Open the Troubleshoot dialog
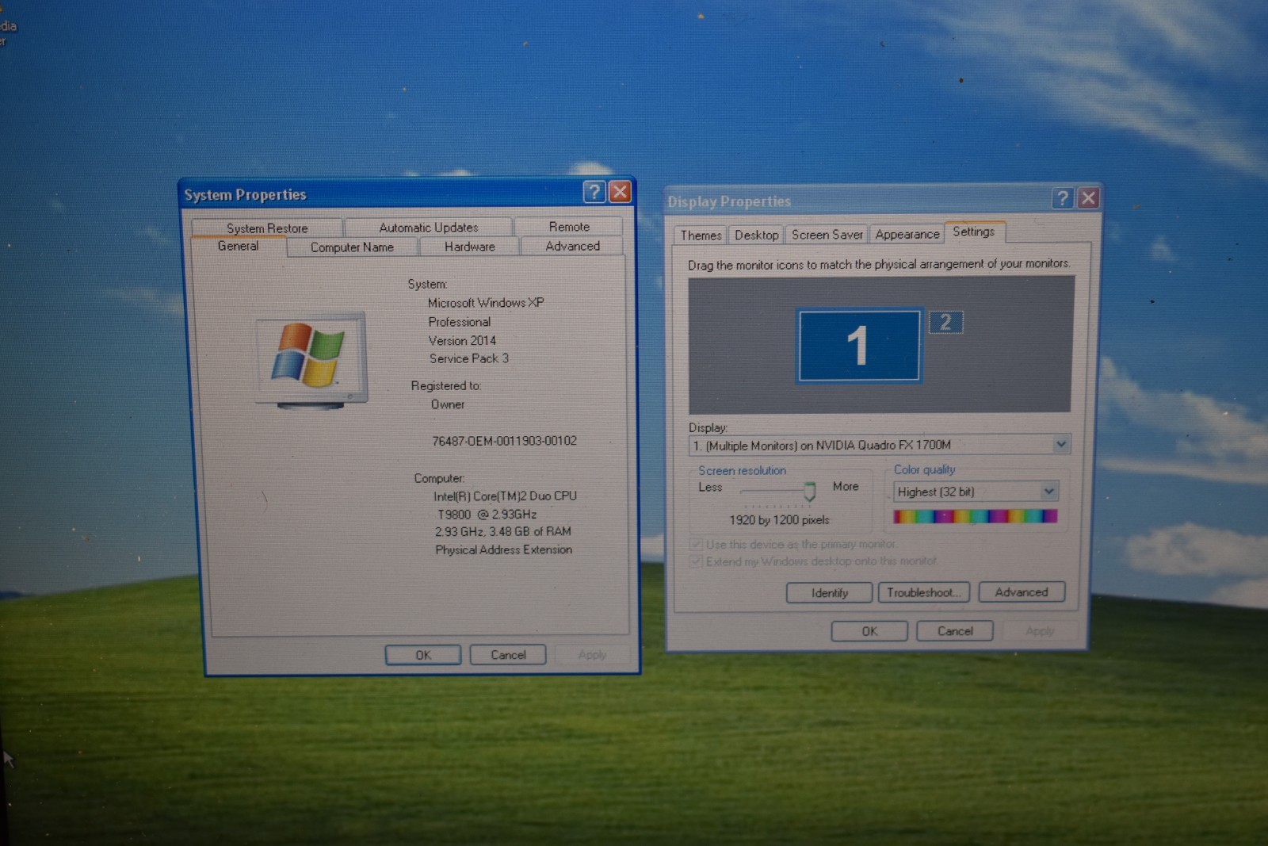 click(x=923, y=592)
